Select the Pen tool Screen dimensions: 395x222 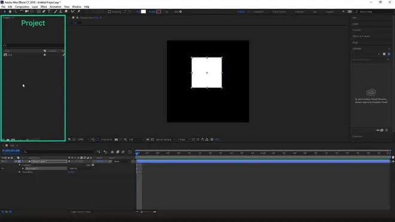point(44,11)
